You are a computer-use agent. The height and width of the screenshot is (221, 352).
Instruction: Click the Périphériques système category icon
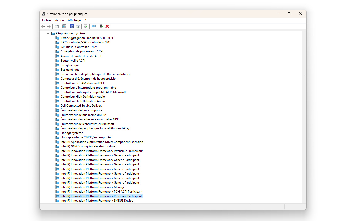[53, 33]
